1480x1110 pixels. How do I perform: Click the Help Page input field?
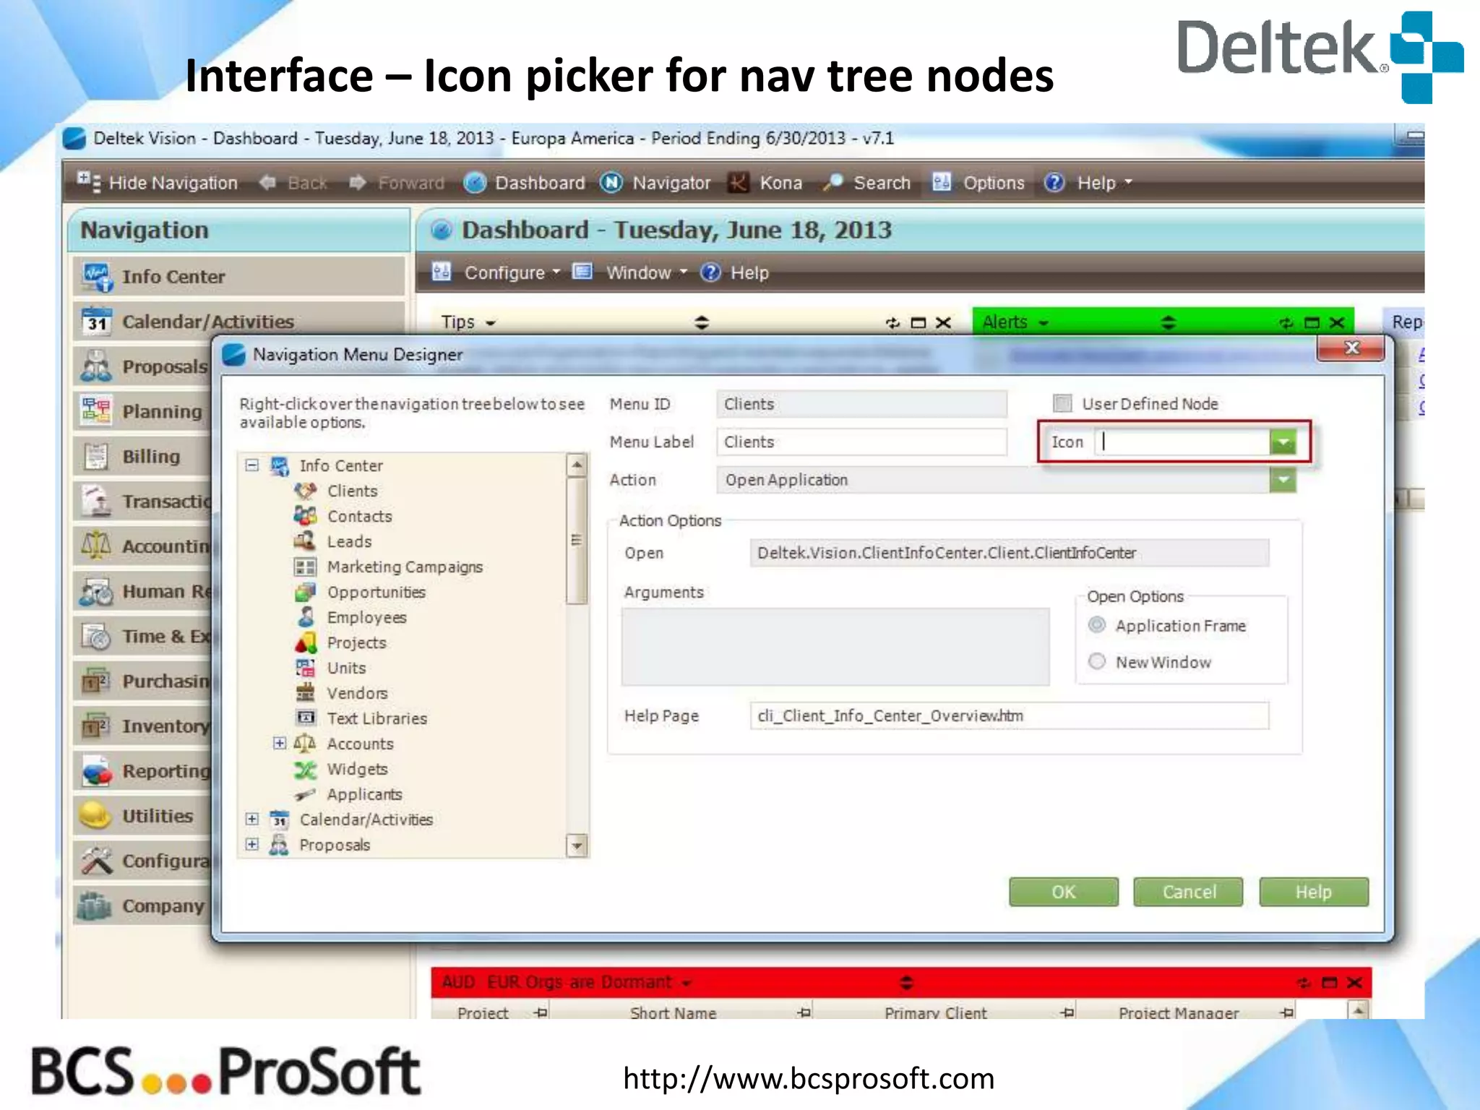point(1009,715)
